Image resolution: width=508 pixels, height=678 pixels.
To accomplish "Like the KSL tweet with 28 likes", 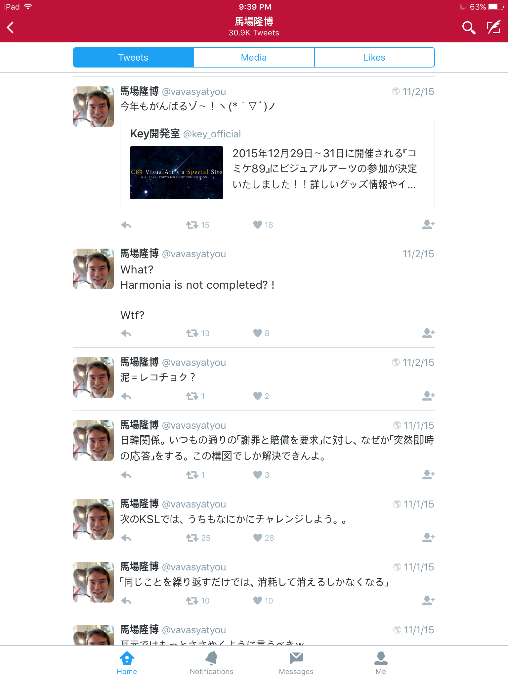I will (258, 538).
